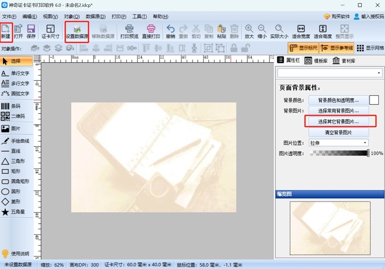This screenshot has height=269, width=385.
Task: Open the object selector dropdown in properties panel
Action: click(330, 73)
